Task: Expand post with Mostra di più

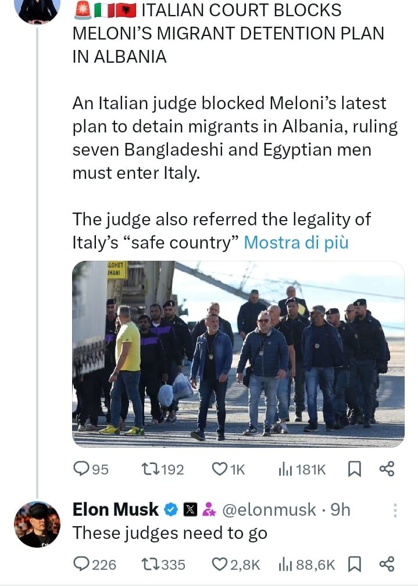Action: coord(296,242)
